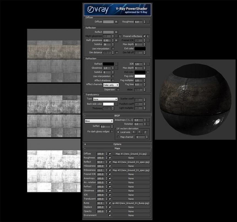Click the Opacity map None slot
Screen dimensions: 237x222
point(131,211)
